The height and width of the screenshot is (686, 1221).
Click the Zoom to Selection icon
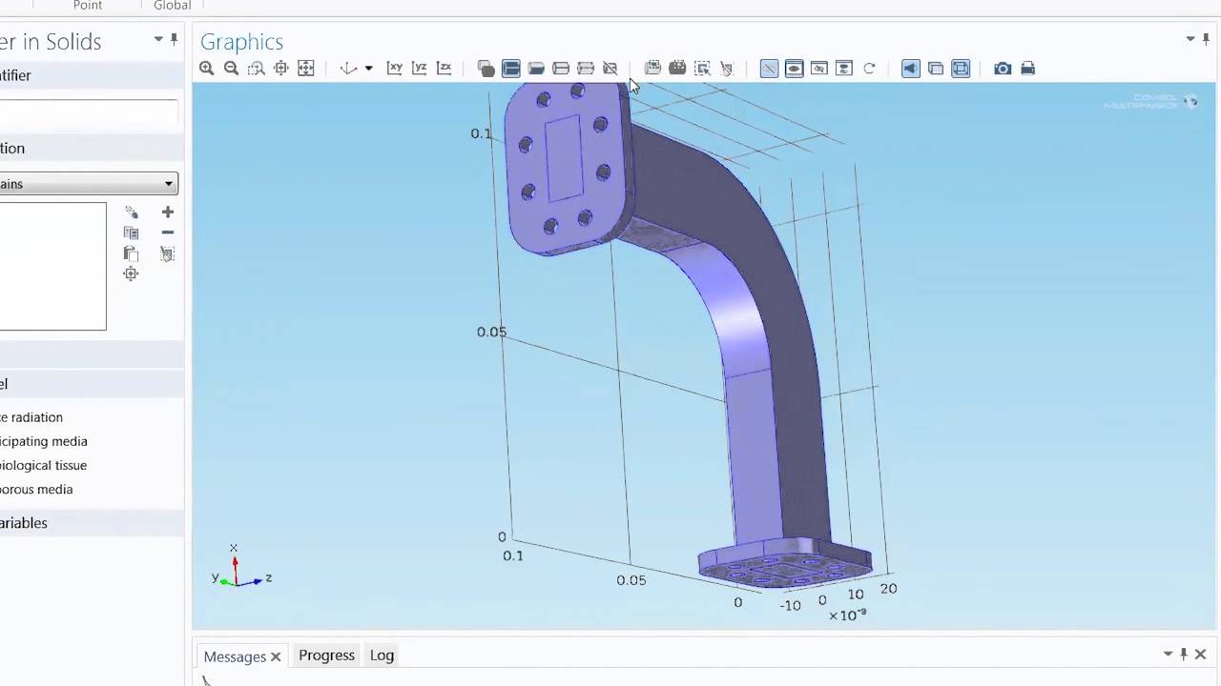280,68
